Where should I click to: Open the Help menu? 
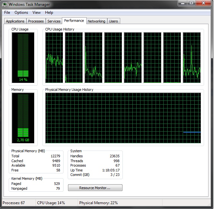pos(49,13)
